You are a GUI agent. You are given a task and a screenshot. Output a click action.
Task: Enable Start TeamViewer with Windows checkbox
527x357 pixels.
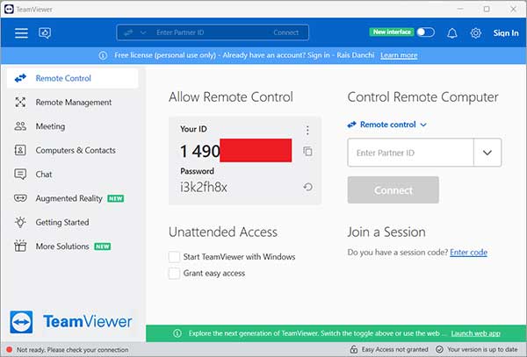tap(175, 257)
